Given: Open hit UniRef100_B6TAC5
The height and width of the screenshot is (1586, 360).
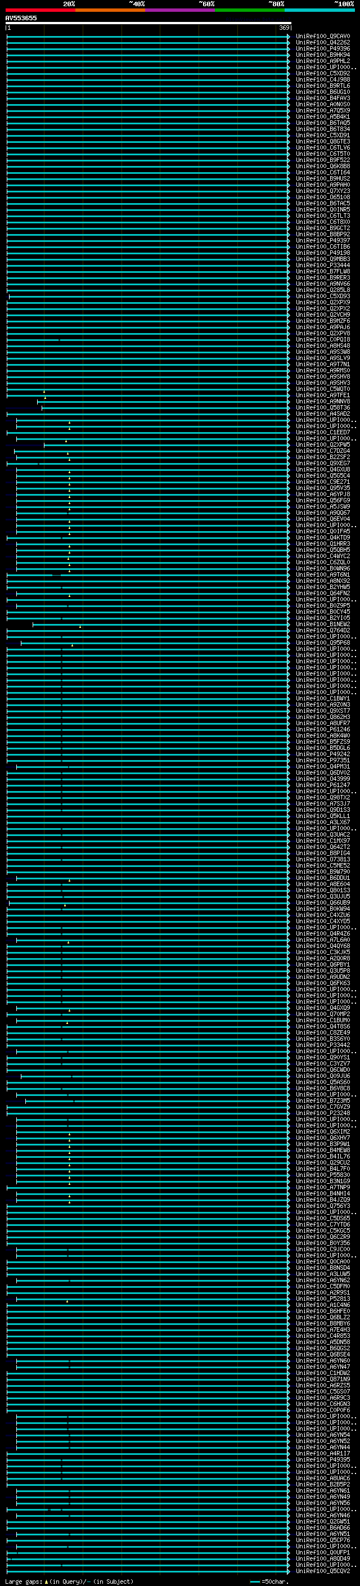Looking at the screenshot, I should [x=323, y=203].
